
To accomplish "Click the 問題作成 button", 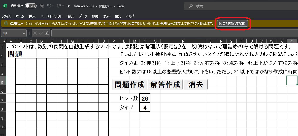I will click(x=130, y=85).
